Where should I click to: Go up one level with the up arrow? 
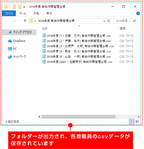click(25, 21)
